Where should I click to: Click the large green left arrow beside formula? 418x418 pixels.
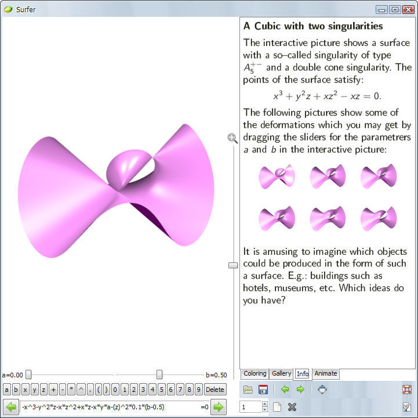(x=11, y=407)
